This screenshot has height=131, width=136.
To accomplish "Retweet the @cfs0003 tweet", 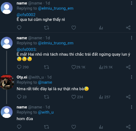I will 47,67.
